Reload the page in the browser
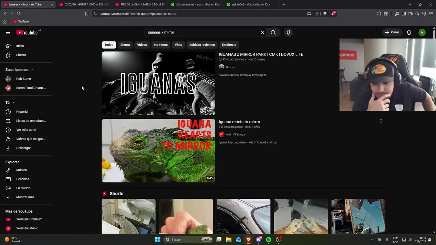This screenshot has width=436, height=245. click(18, 14)
